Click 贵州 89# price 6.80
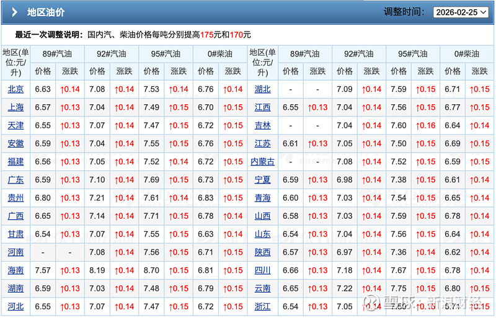This screenshot has width=496, height=318. tap(43, 198)
